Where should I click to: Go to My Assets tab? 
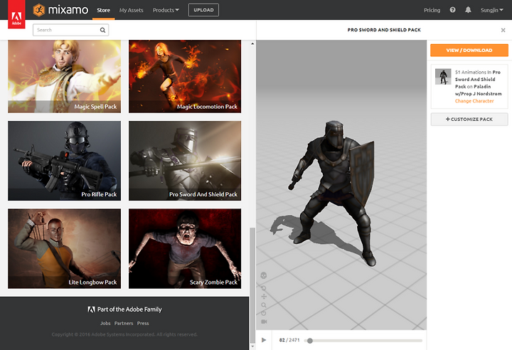(132, 10)
